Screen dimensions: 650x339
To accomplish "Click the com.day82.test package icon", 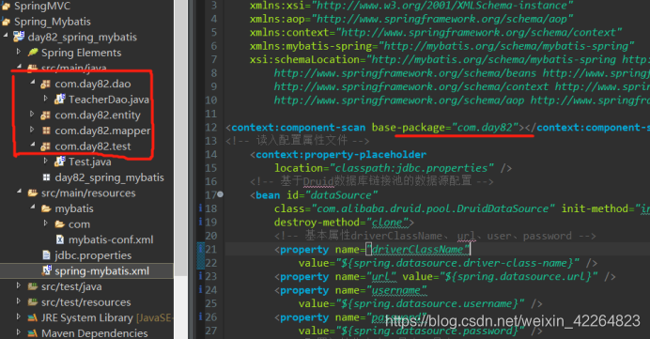I will click(46, 146).
